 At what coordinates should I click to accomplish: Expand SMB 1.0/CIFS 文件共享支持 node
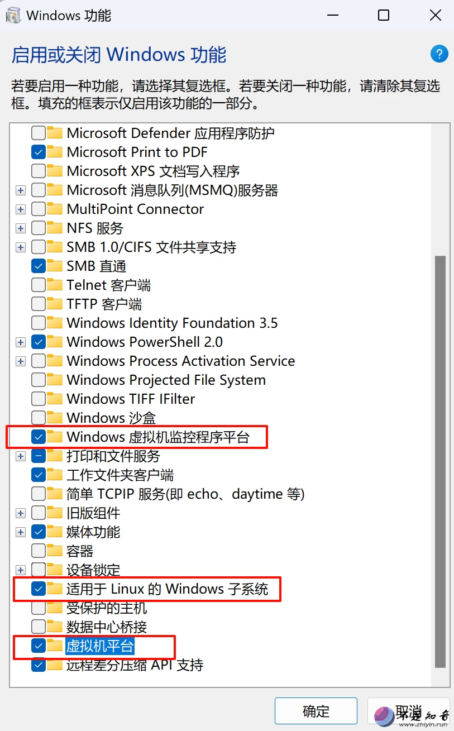click(21, 247)
